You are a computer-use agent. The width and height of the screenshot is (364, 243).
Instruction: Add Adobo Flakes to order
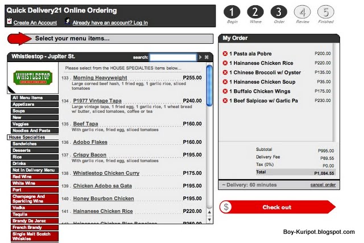coord(90,142)
